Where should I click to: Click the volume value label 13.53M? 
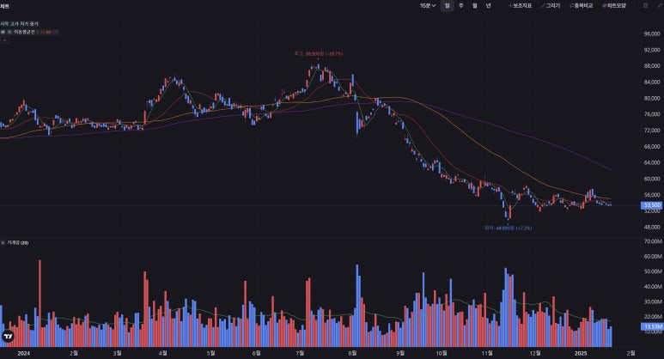[x=651, y=327]
